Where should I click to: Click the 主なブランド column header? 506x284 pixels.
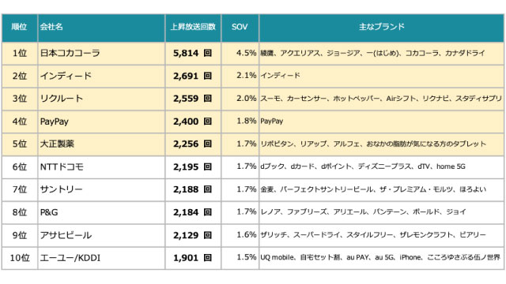(x=381, y=27)
